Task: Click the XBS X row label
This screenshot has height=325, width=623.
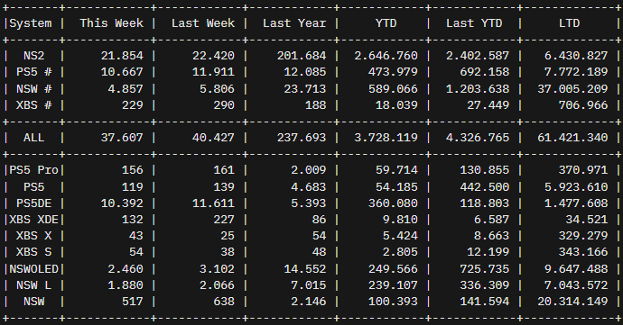Action: (33, 236)
